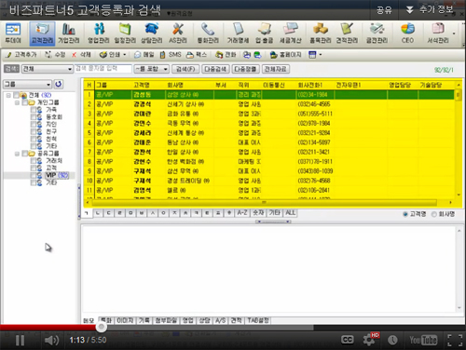Click the customer table horizontal scrollbar
This screenshot has width=466, height=350.
tap(264, 202)
